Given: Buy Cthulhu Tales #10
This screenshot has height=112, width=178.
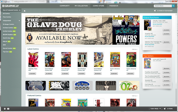Looking at the screenshot, I should coord(33,74).
